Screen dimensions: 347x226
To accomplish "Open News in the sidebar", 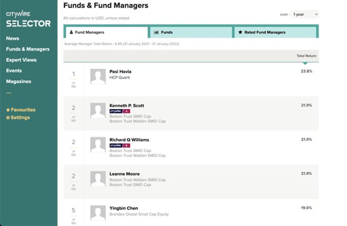I will pos(13,38).
